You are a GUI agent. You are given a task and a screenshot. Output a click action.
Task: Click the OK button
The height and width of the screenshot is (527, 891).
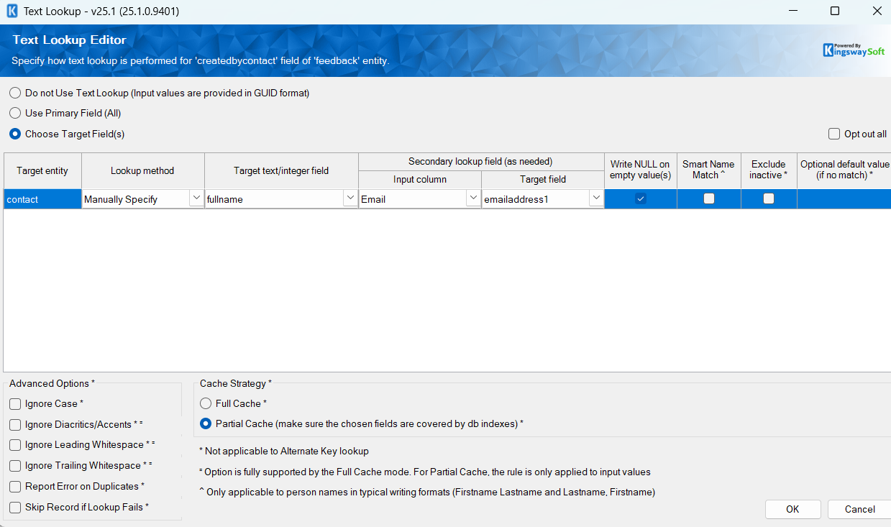click(x=792, y=509)
